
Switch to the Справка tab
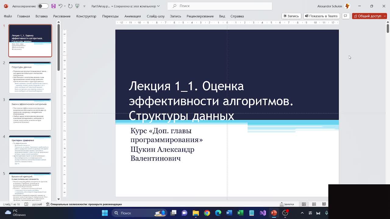pos(237,16)
